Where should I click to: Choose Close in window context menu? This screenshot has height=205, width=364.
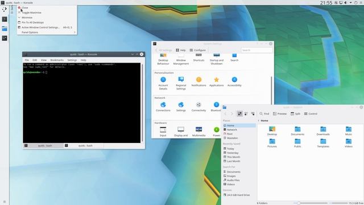(x=47, y=7)
